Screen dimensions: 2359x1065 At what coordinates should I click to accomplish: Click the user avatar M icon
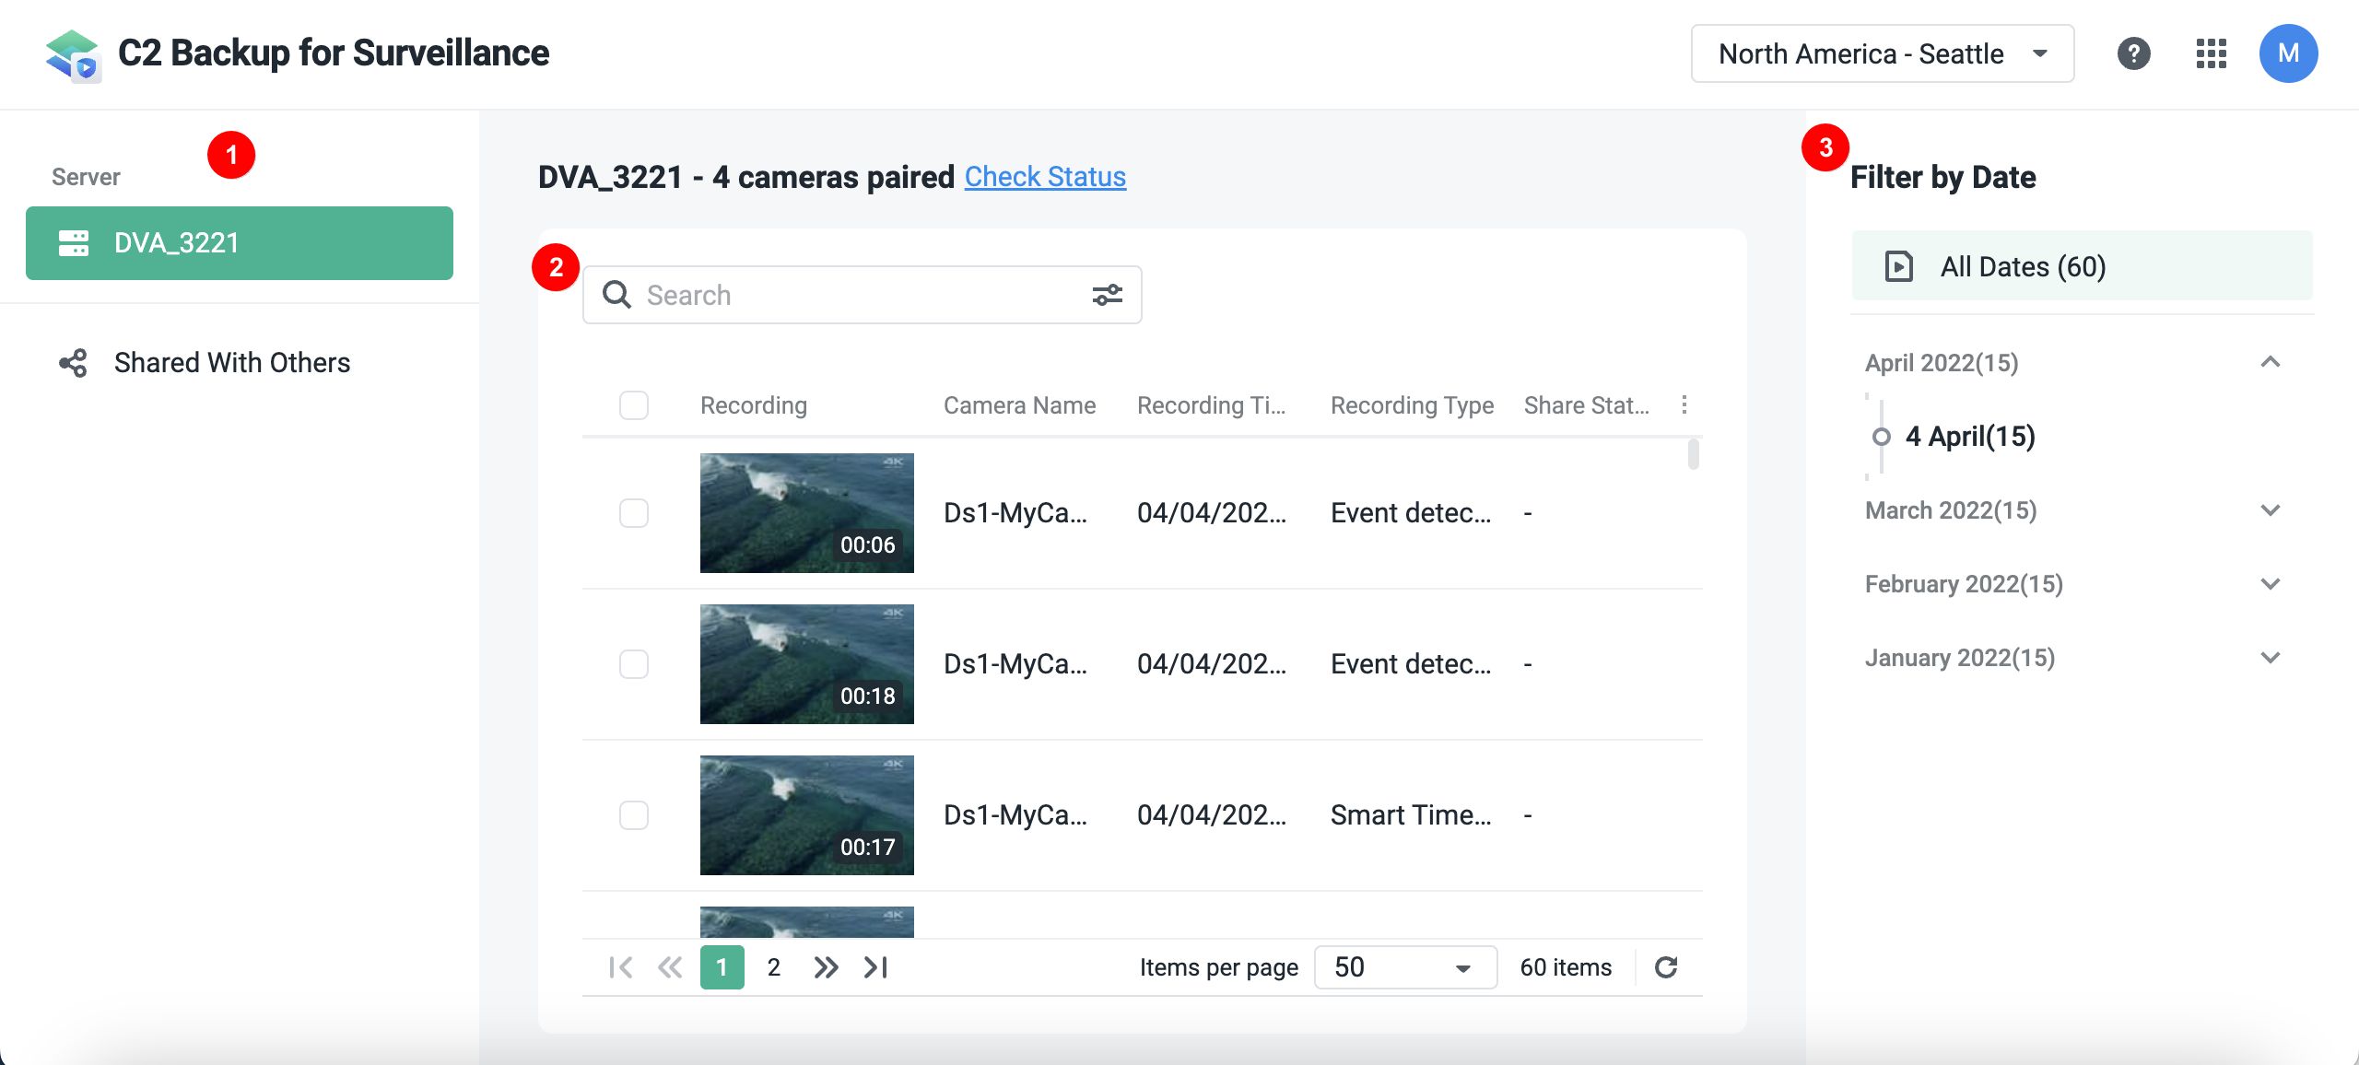[2289, 53]
